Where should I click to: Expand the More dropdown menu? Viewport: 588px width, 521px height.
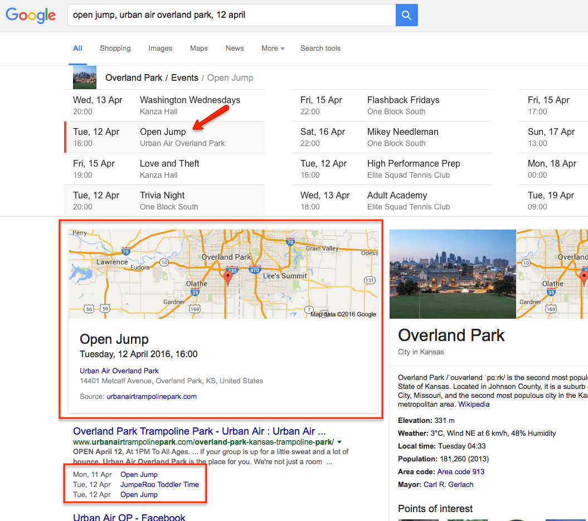pos(273,48)
